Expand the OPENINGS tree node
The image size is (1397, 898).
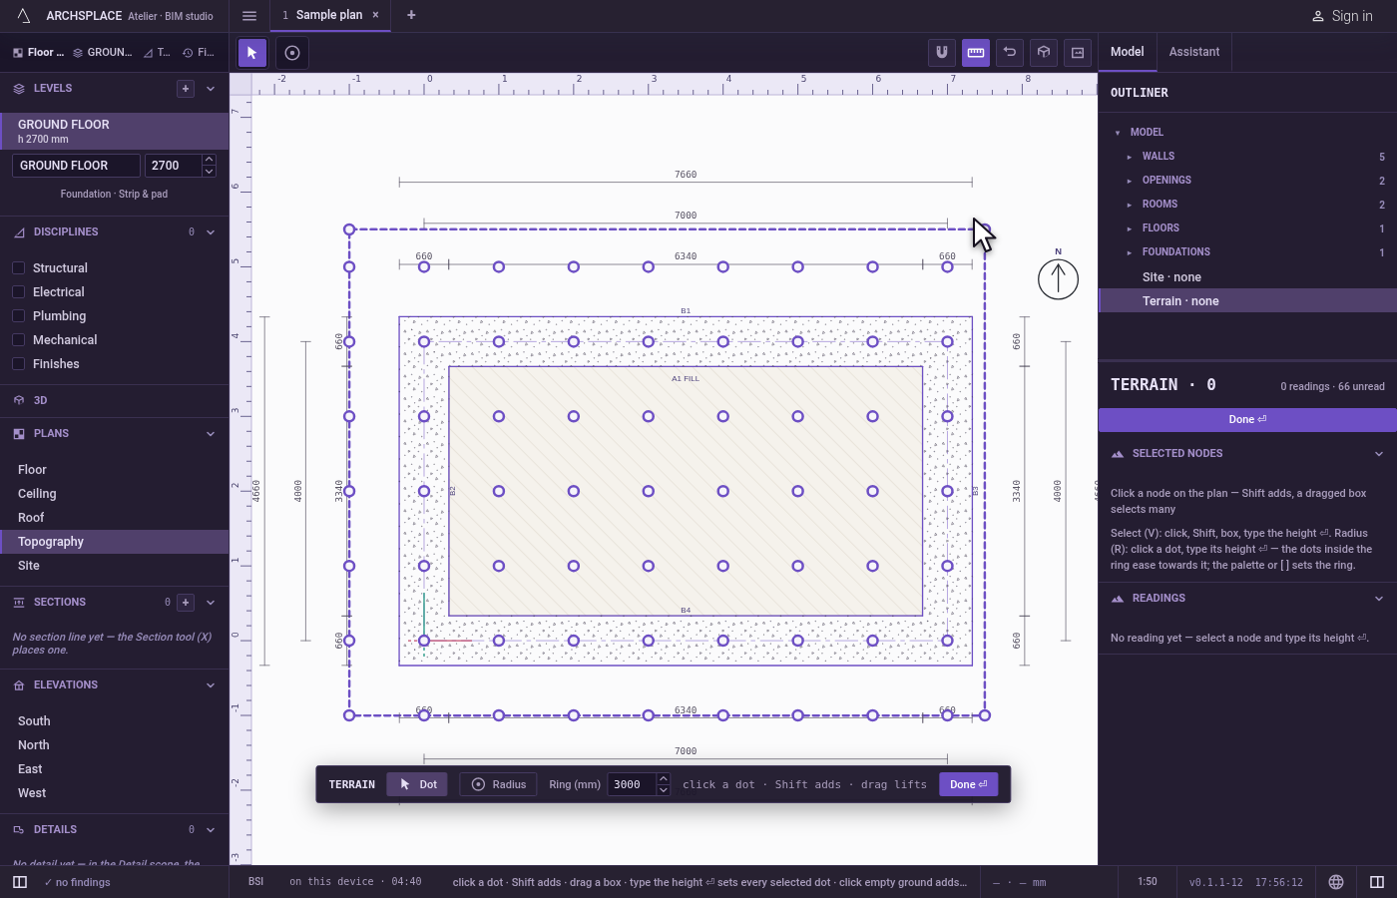point(1130,181)
